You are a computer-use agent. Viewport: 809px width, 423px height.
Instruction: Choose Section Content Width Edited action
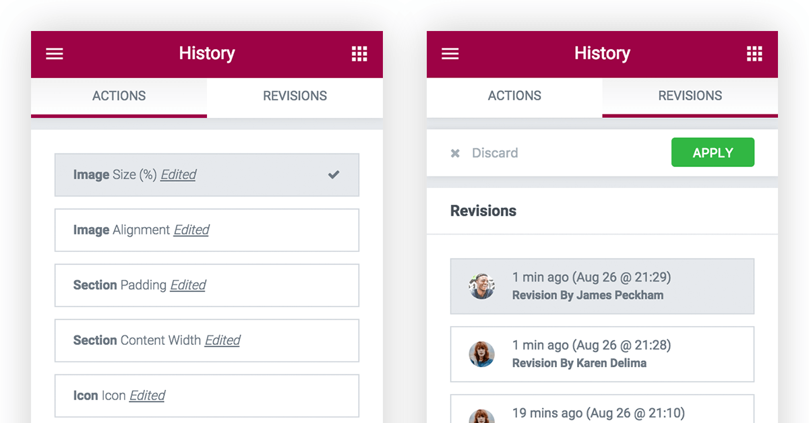click(x=206, y=341)
